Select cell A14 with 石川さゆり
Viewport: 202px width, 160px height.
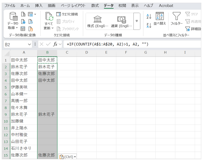tap(24, 148)
